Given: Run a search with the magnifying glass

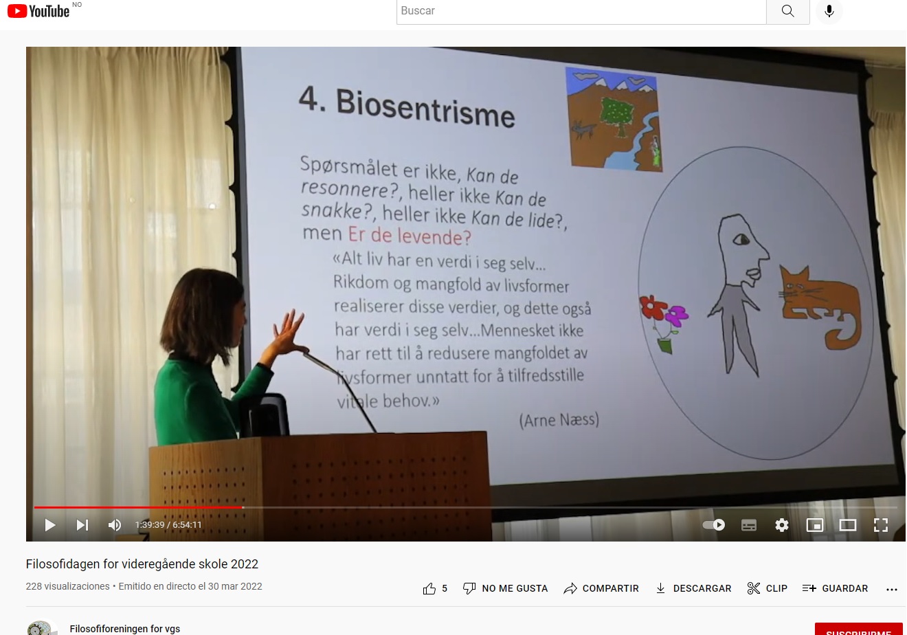Looking at the screenshot, I should [787, 11].
